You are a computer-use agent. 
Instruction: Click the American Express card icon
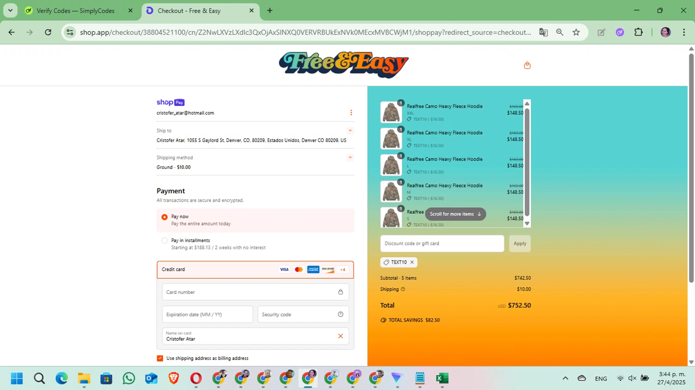coord(313,269)
